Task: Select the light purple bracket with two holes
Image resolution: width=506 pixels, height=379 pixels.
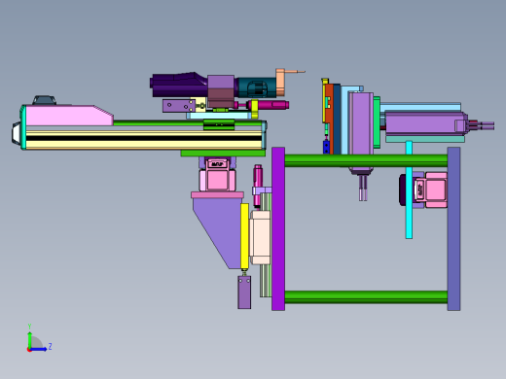Action: (x=179, y=106)
